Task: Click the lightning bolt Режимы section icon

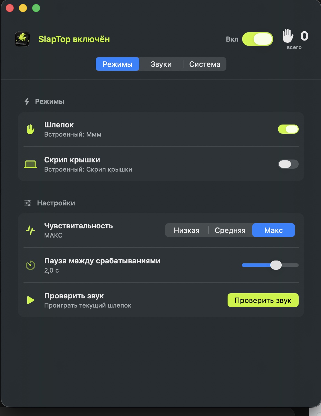Action: [27, 102]
